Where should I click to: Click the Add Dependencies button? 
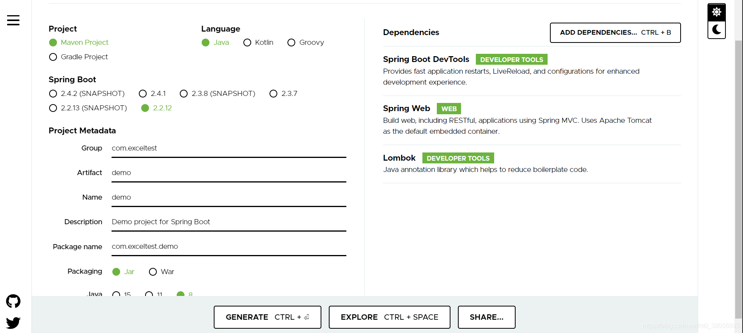615,33
